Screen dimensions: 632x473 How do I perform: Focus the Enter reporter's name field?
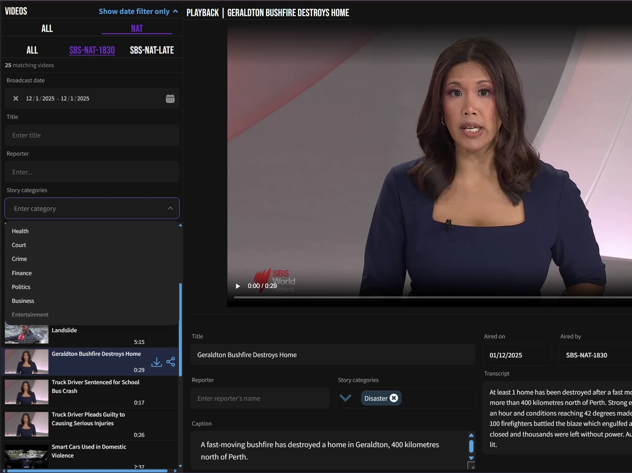(x=260, y=398)
